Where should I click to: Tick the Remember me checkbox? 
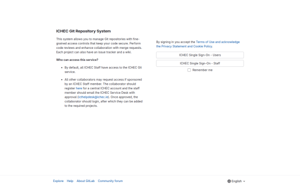189,70
